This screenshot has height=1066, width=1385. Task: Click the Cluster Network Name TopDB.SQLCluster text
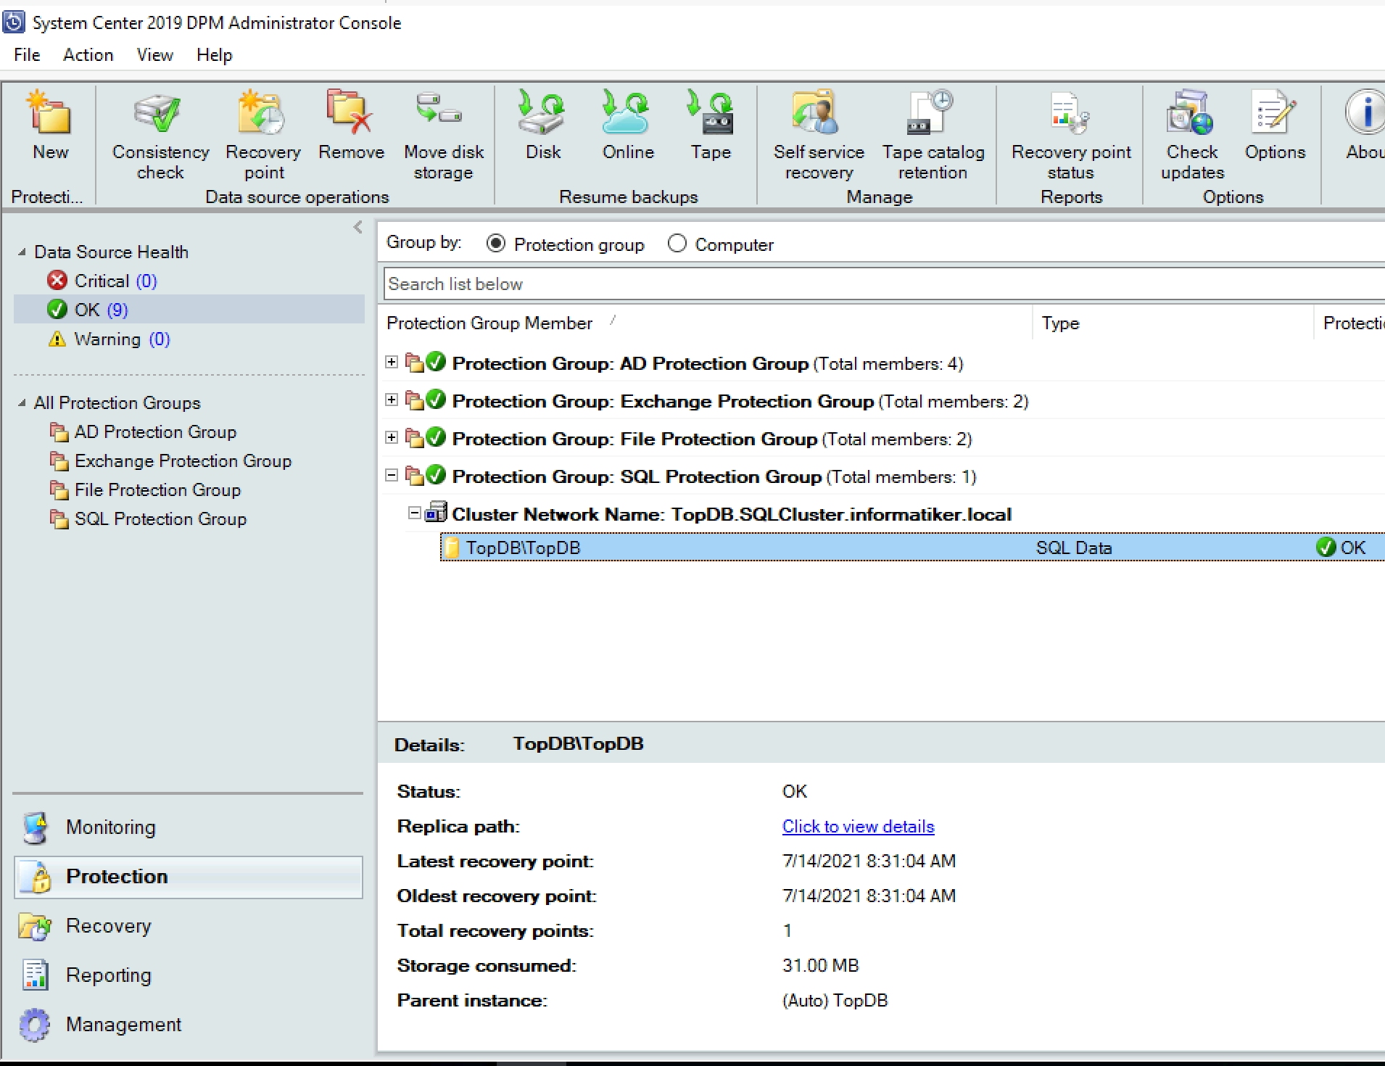(x=732, y=514)
